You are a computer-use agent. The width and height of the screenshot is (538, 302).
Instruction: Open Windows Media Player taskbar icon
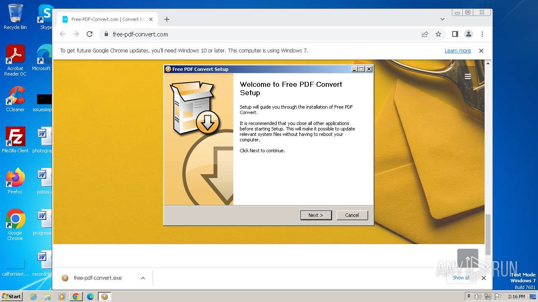coord(62,297)
